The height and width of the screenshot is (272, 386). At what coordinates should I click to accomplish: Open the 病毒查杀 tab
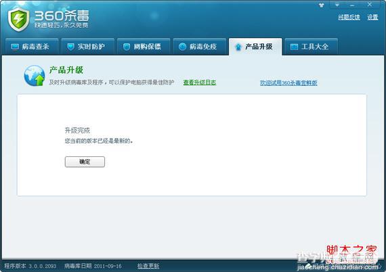tap(32, 47)
